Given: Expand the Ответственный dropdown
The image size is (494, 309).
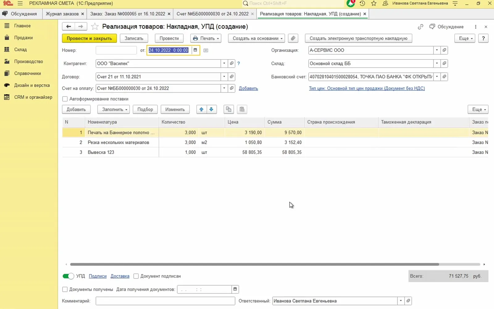Looking at the screenshot, I should click(401, 301).
